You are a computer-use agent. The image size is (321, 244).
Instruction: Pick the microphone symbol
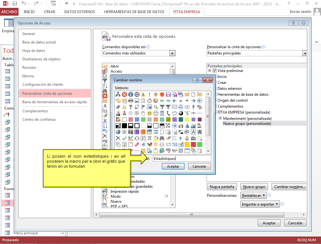(193, 107)
